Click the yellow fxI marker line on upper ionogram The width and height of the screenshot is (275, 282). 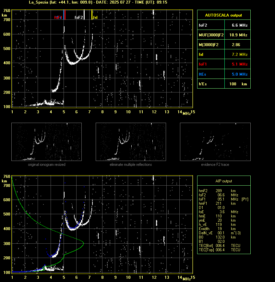[92, 15]
